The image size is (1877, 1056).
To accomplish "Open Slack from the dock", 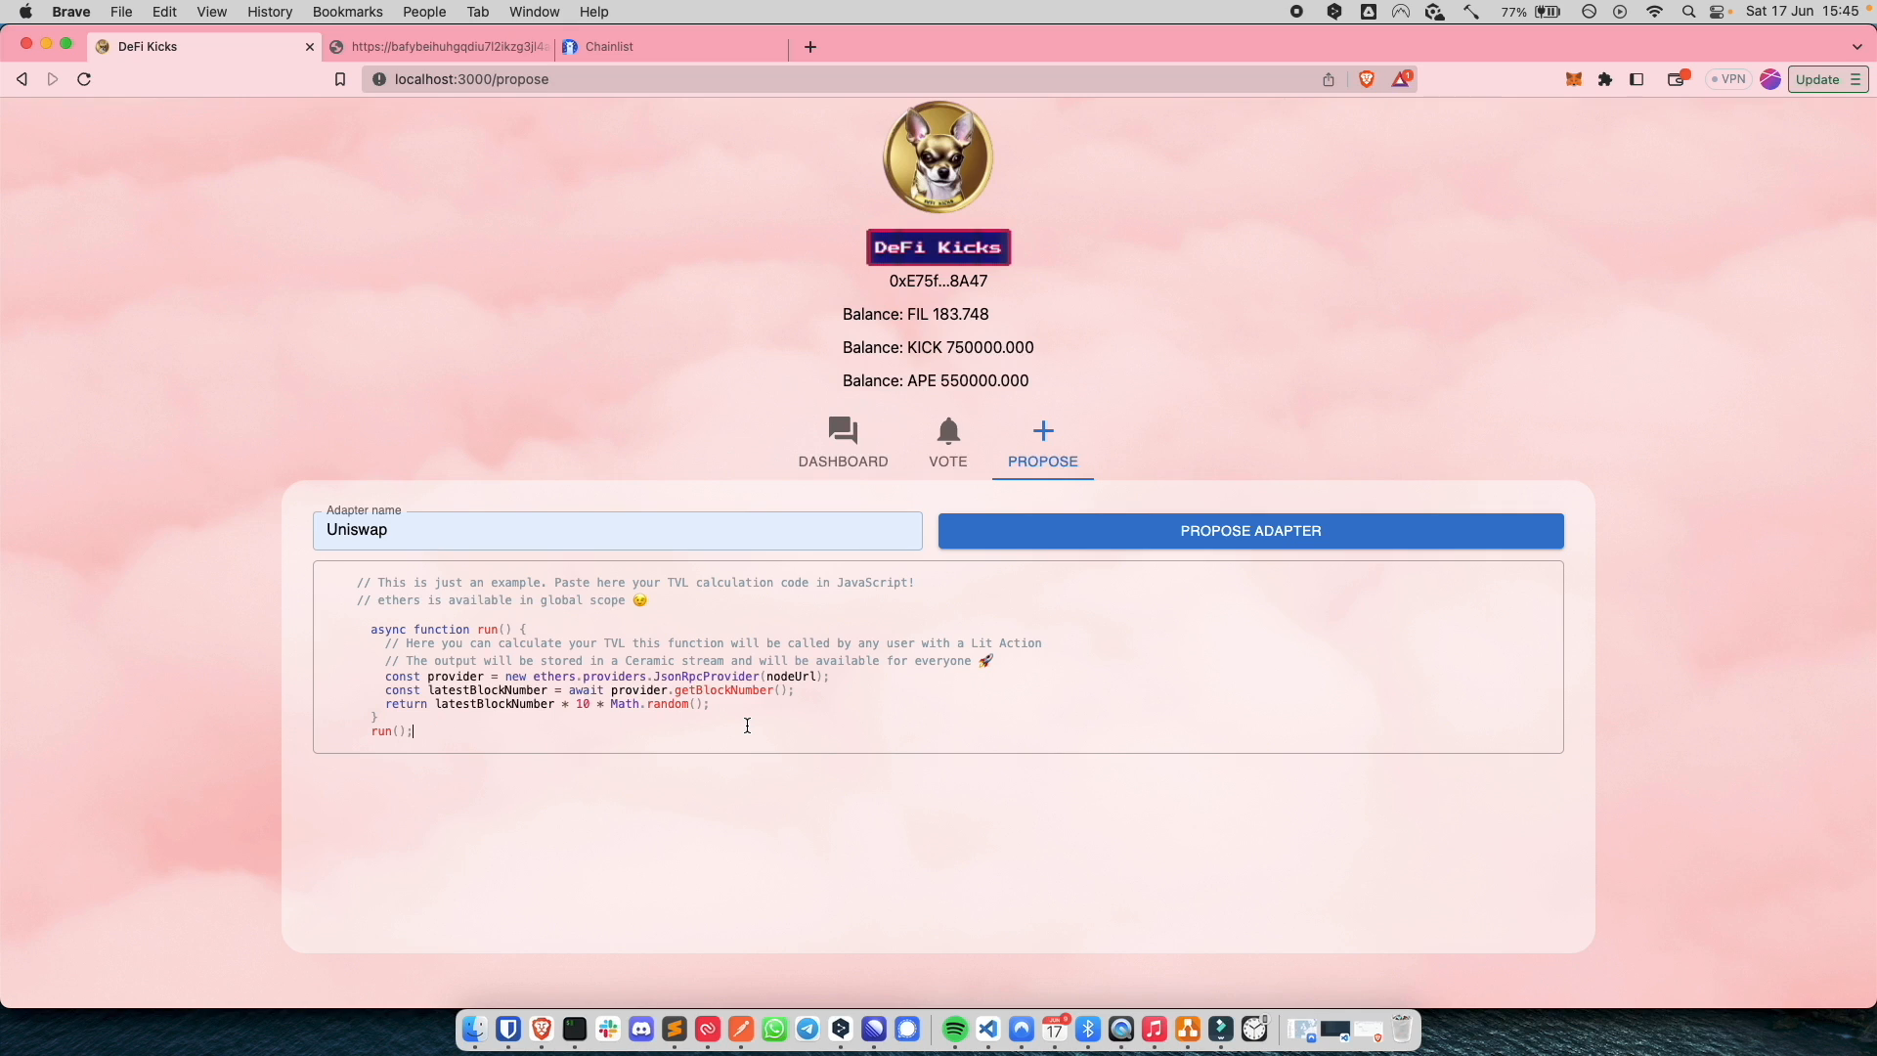I will pos(608,1030).
